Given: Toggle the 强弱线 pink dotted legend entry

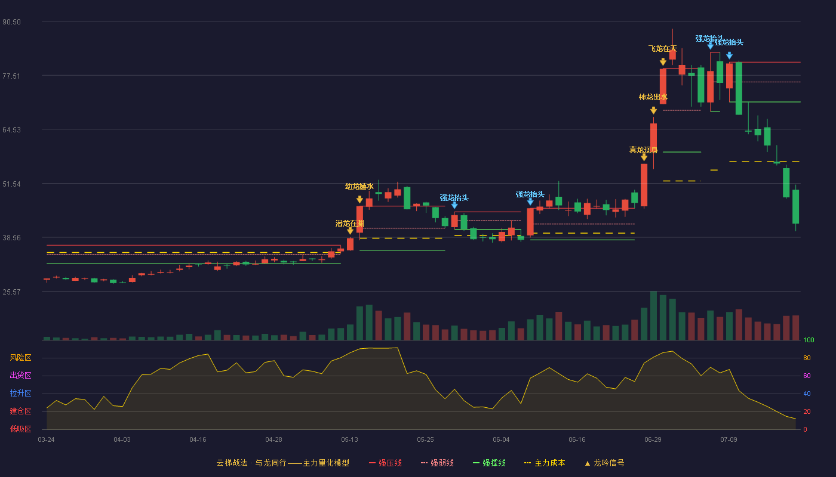Looking at the screenshot, I should [x=437, y=463].
